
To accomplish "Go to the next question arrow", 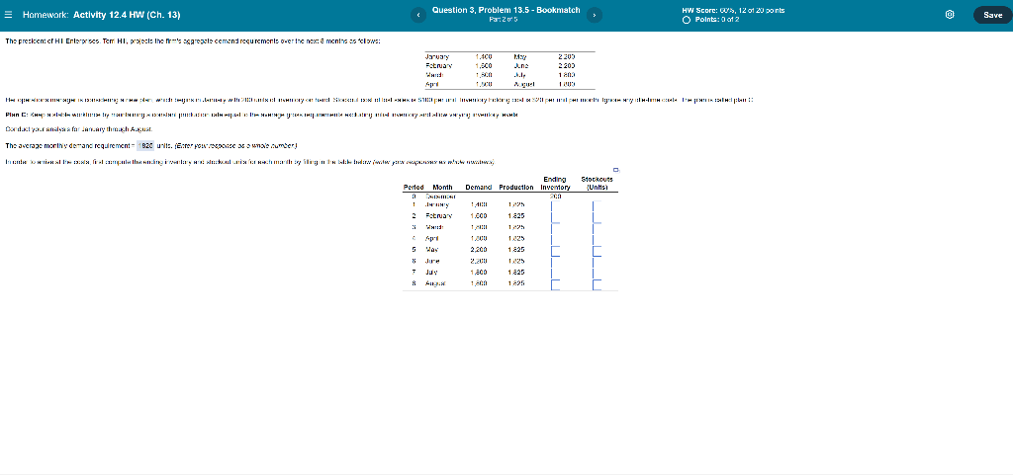I will [595, 15].
